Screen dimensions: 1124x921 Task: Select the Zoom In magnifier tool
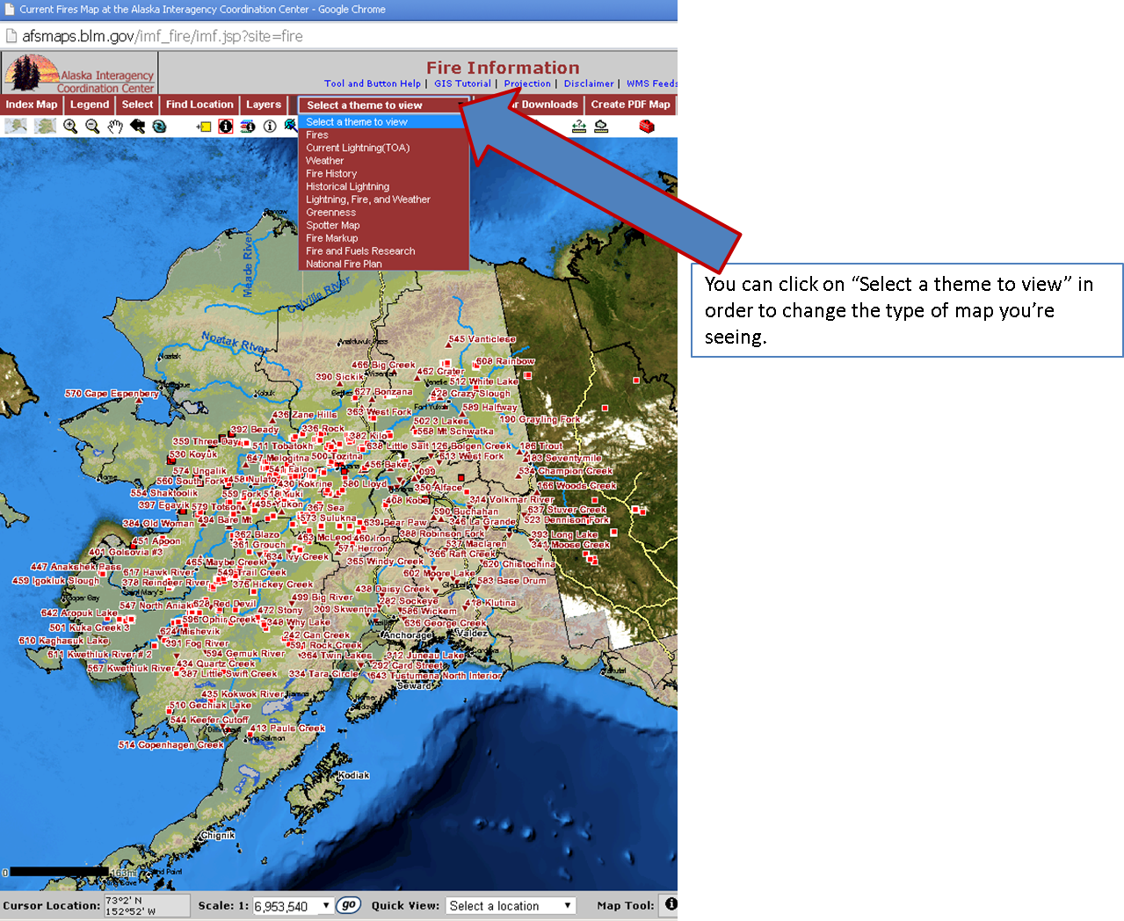pyautogui.click(x=70, y=127)
